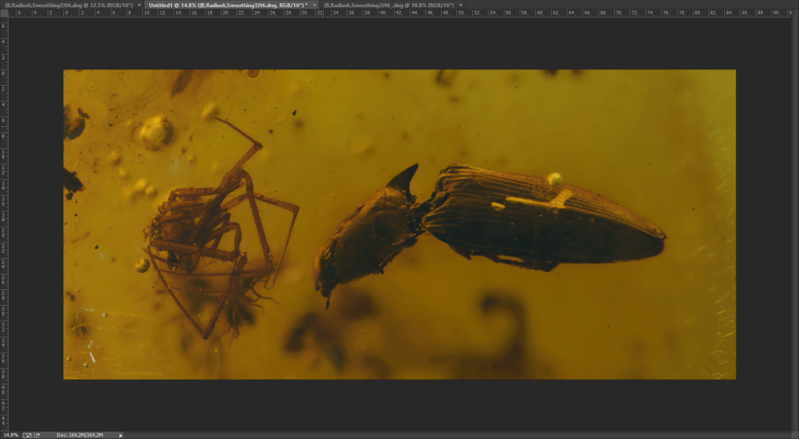
Task: Close the first tab at 12.5% zoom
Action: point(140,5)
